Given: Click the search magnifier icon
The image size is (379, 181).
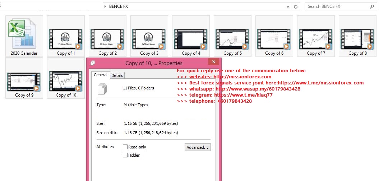Looking at the screenshot, I should (x=372, y=6).
